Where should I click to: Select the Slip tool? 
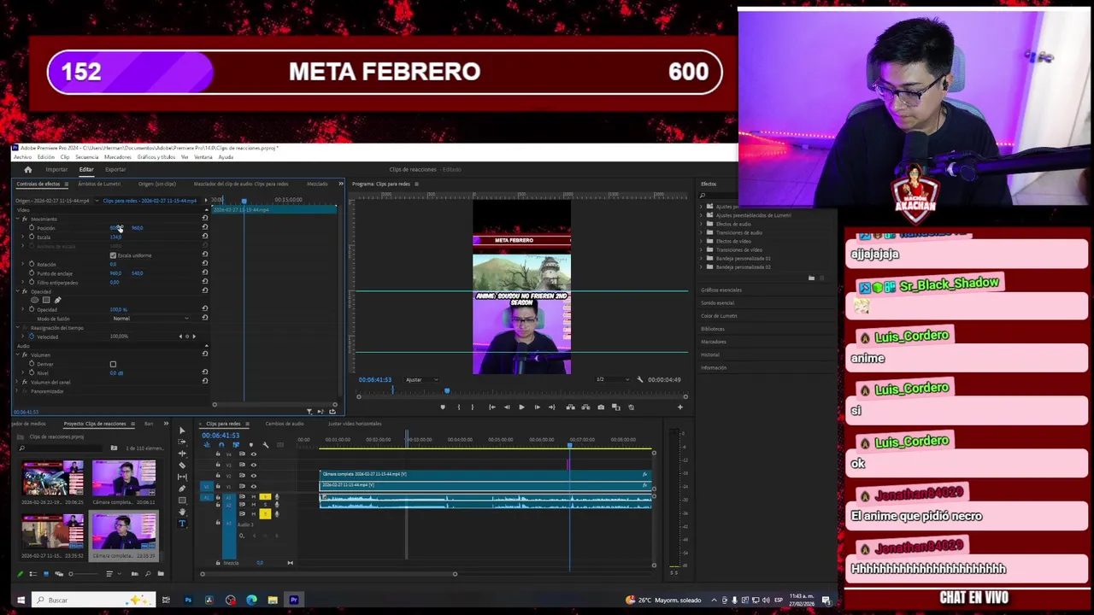coord(182,477)
